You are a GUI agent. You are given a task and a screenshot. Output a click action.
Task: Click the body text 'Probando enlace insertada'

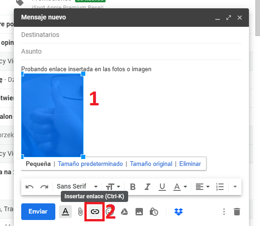click(57, 69)
